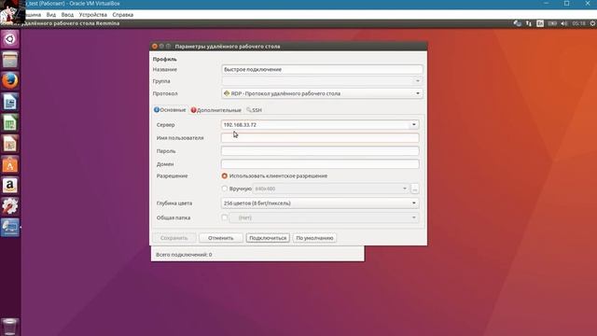Click battery indicator in top panel

[552, 23]
